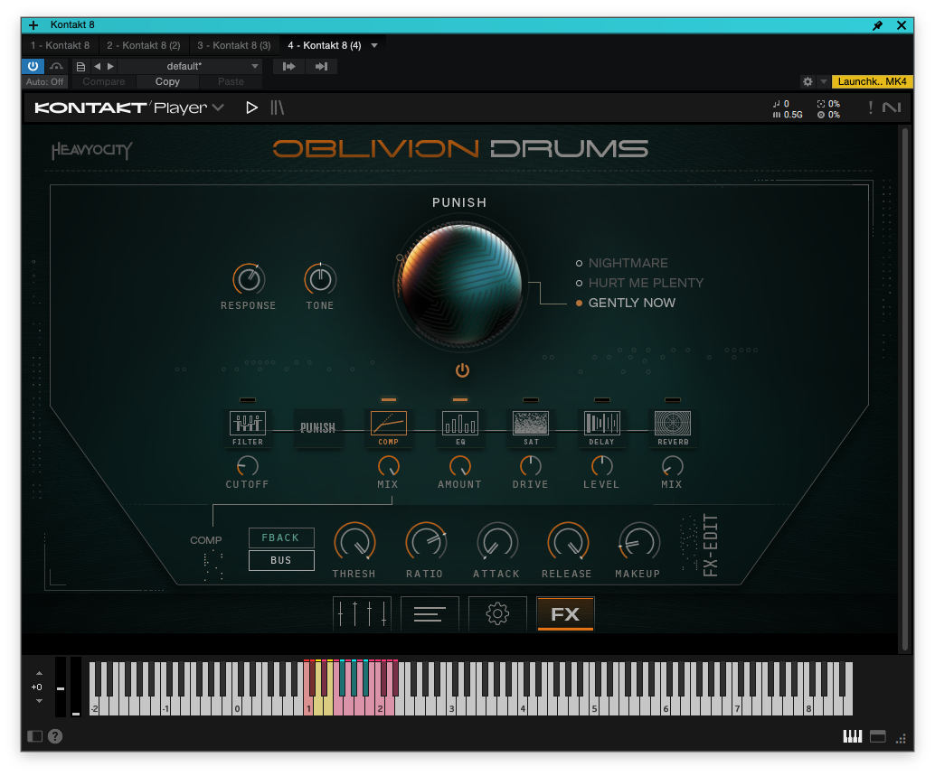Switch to 1 - Kontakt 8 tab

[x=61, y=45]
